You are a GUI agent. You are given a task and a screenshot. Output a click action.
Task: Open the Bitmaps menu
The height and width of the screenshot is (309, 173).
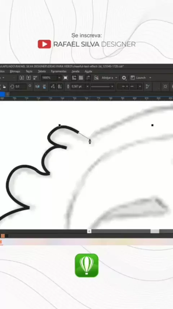(15, 71)
